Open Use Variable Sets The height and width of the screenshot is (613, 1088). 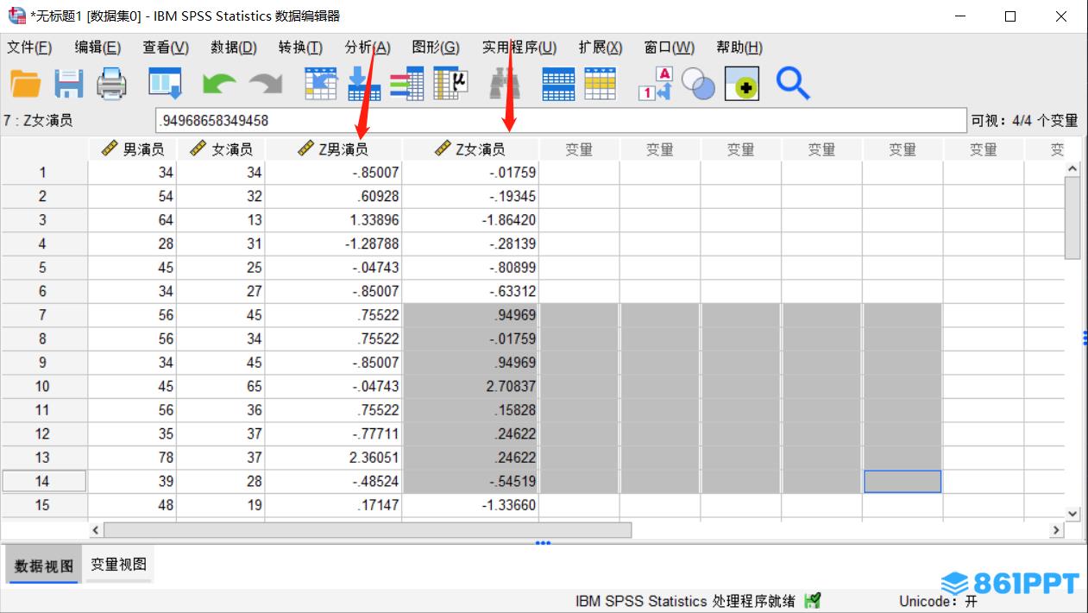click(698, 84)
